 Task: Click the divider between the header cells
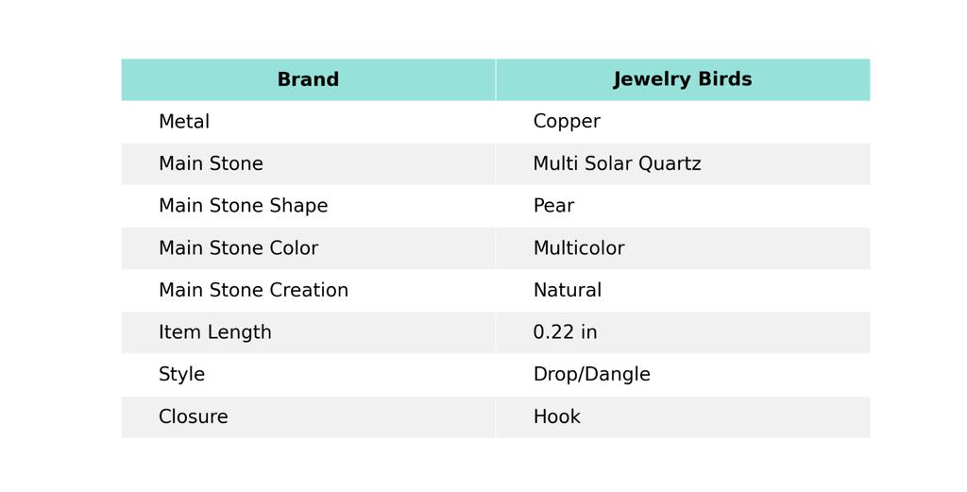(x=496, y=80)
